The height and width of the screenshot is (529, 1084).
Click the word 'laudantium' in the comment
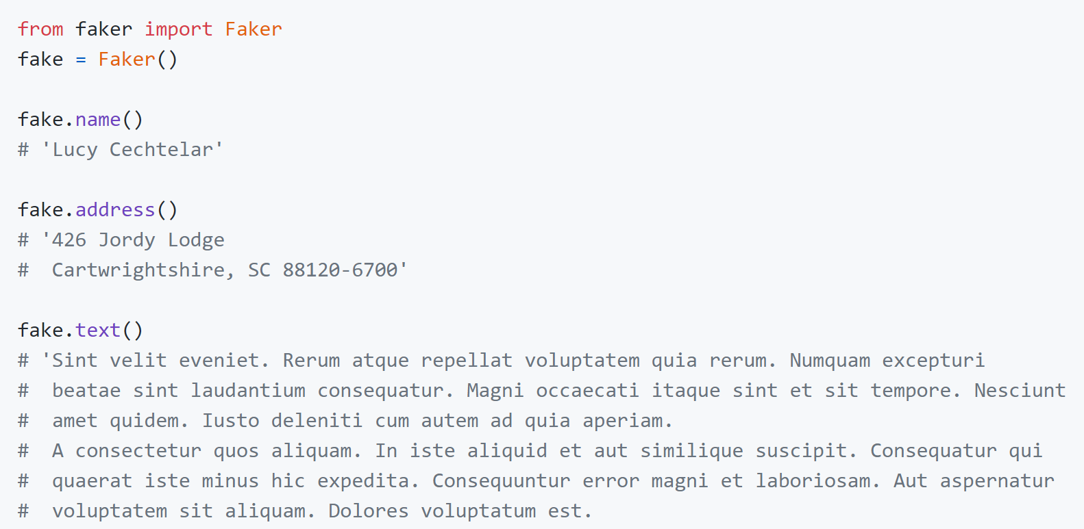click(x=248, y=391)
